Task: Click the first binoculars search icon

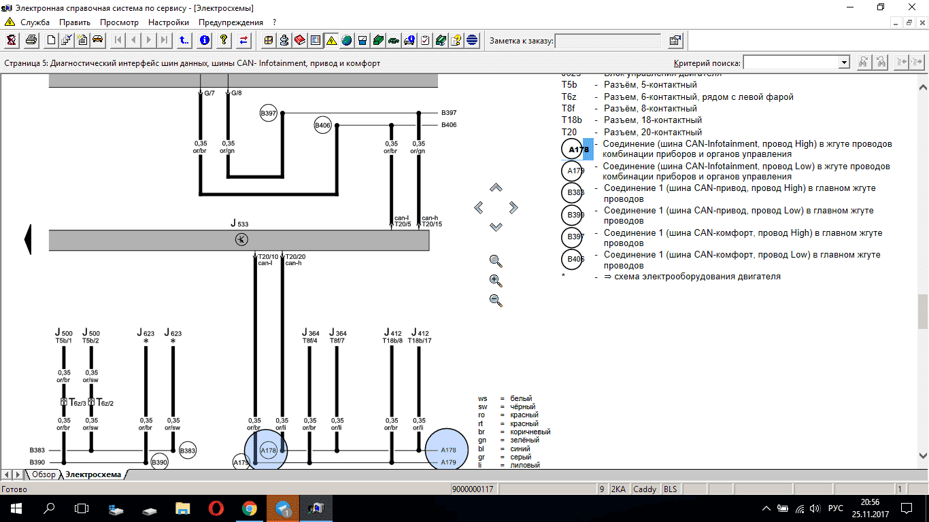Action: pos(864,62)
